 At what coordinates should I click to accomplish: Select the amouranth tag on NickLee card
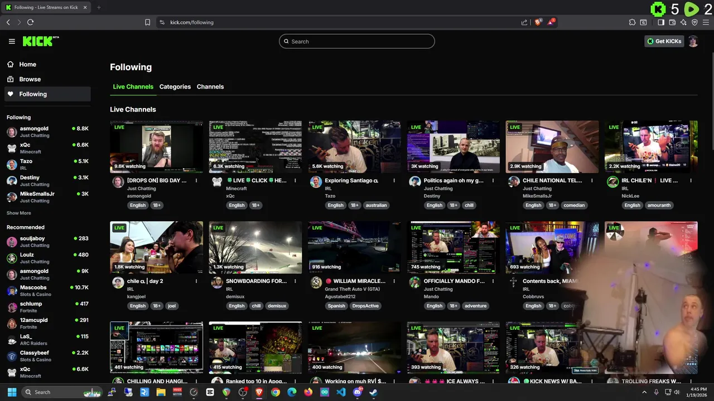(x=659, y=205)
